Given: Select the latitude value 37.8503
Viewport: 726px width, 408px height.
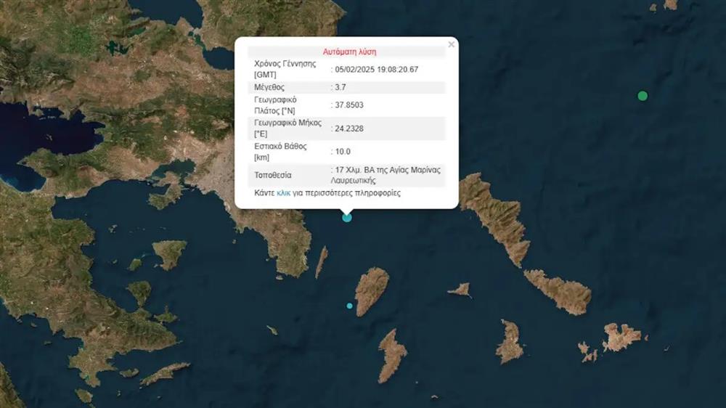Looking at the screenshot, I should coord(349,105).
